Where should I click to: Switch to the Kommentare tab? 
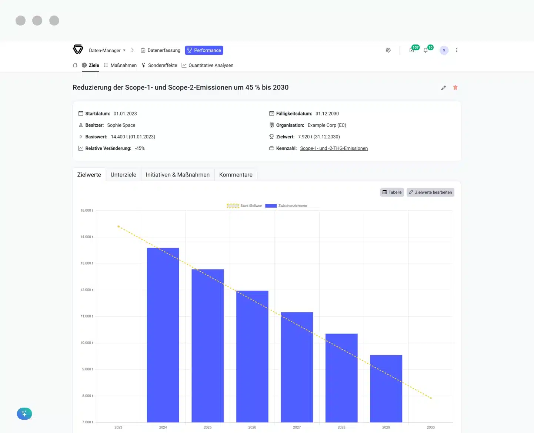click(x=236, y=175)
